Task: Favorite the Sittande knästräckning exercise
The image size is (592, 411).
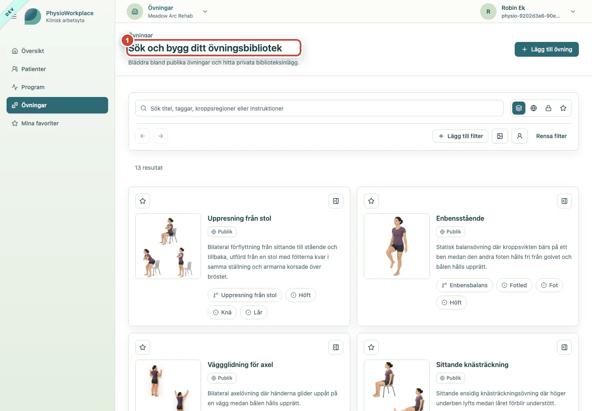Action: (371, 347)
